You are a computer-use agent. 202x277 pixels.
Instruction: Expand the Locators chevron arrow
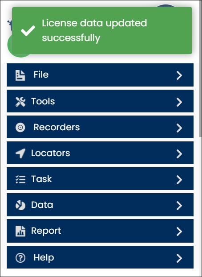pos(179,154)
